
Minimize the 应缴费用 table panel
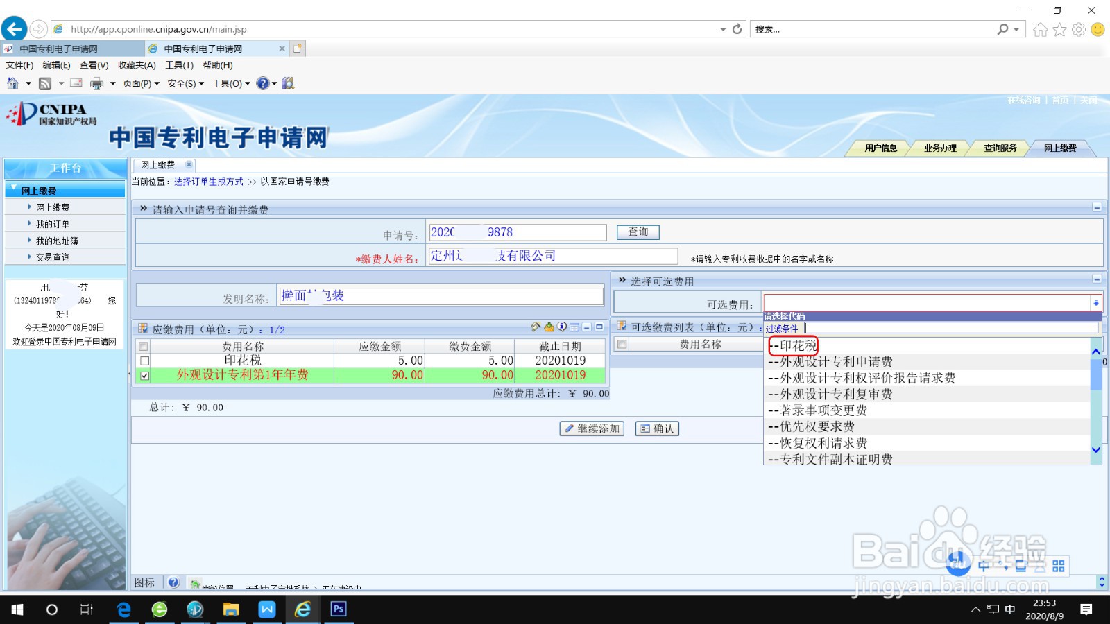coord(587,327)
